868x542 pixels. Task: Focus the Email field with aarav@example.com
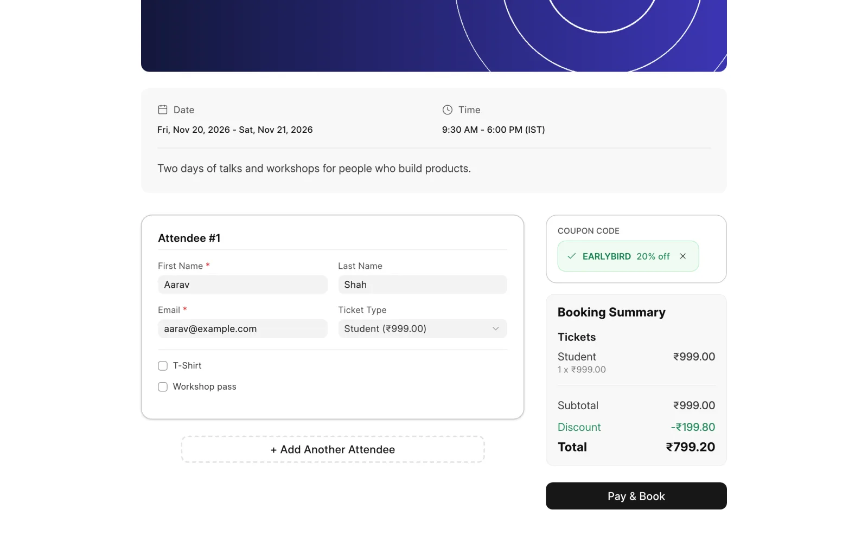[242, 328]
